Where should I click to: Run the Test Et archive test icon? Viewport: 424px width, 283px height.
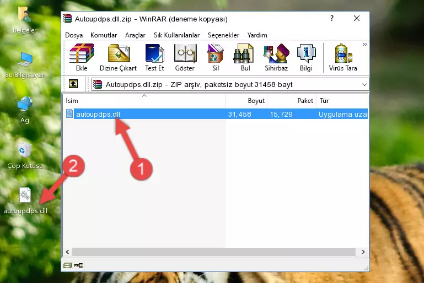(154, 53)
